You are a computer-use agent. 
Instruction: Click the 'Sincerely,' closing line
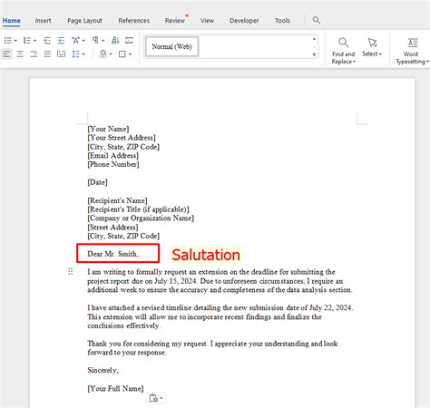click(103, 370)
